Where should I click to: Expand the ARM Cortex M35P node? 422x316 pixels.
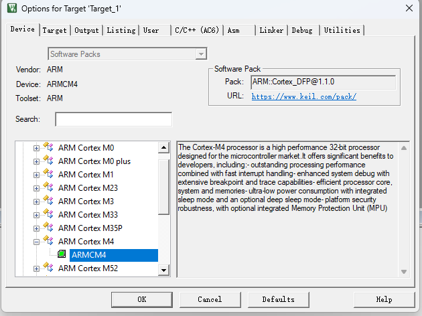(36, 228)
